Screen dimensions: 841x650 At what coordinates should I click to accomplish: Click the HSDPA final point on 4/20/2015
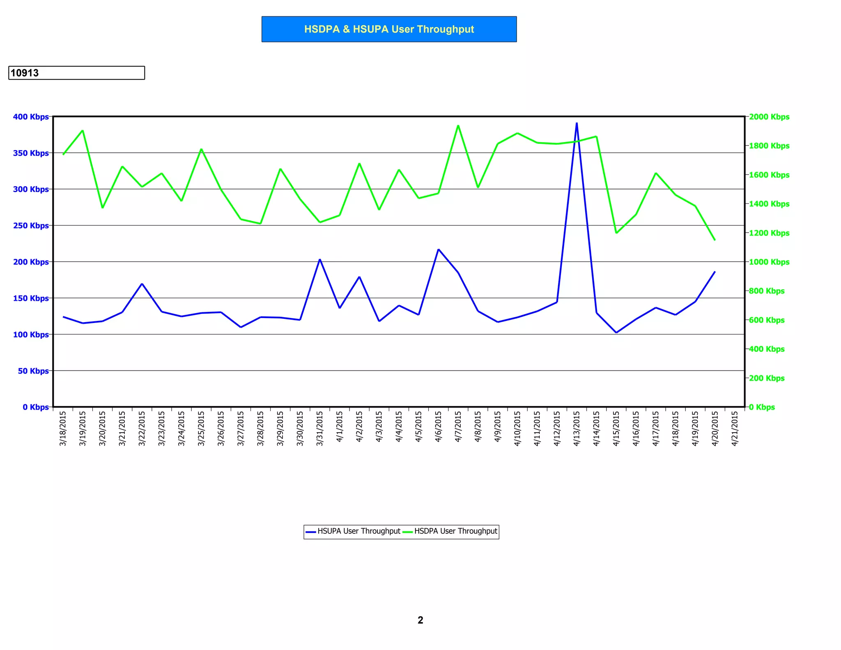pos(715,240)
